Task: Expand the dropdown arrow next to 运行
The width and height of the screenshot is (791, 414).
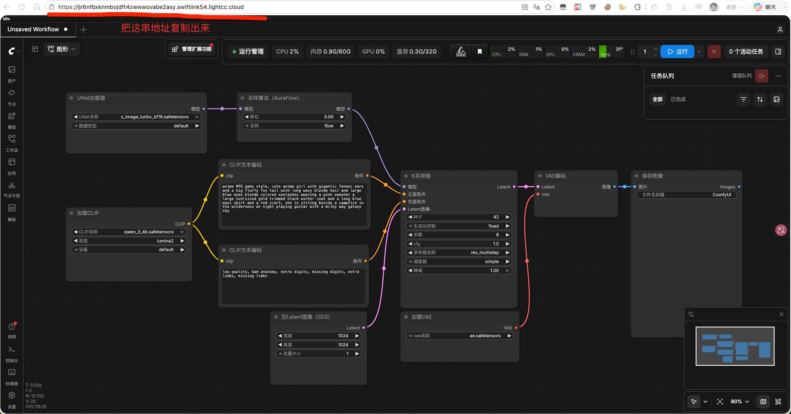Action: [x=699, y=52]
